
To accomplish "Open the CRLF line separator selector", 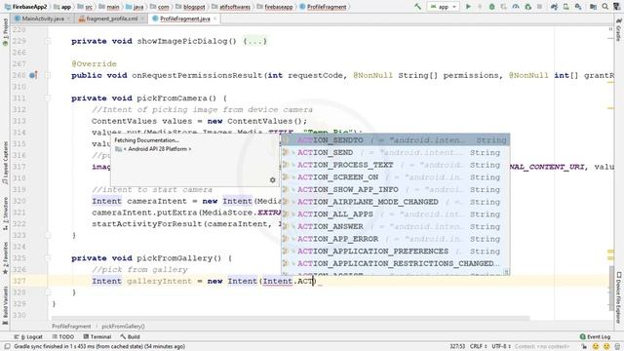I will (478, 346).
